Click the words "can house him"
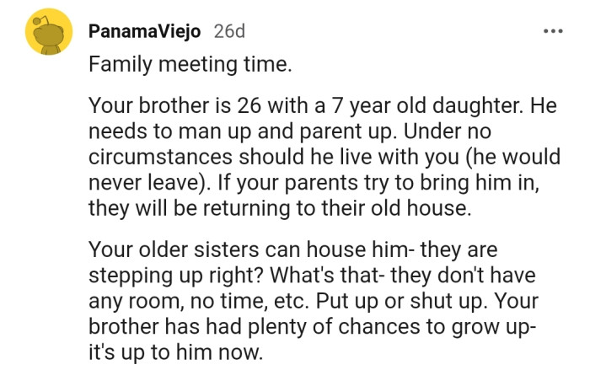Image resolution: width=590 pixels, height=370 pixels. pos(336,249)
